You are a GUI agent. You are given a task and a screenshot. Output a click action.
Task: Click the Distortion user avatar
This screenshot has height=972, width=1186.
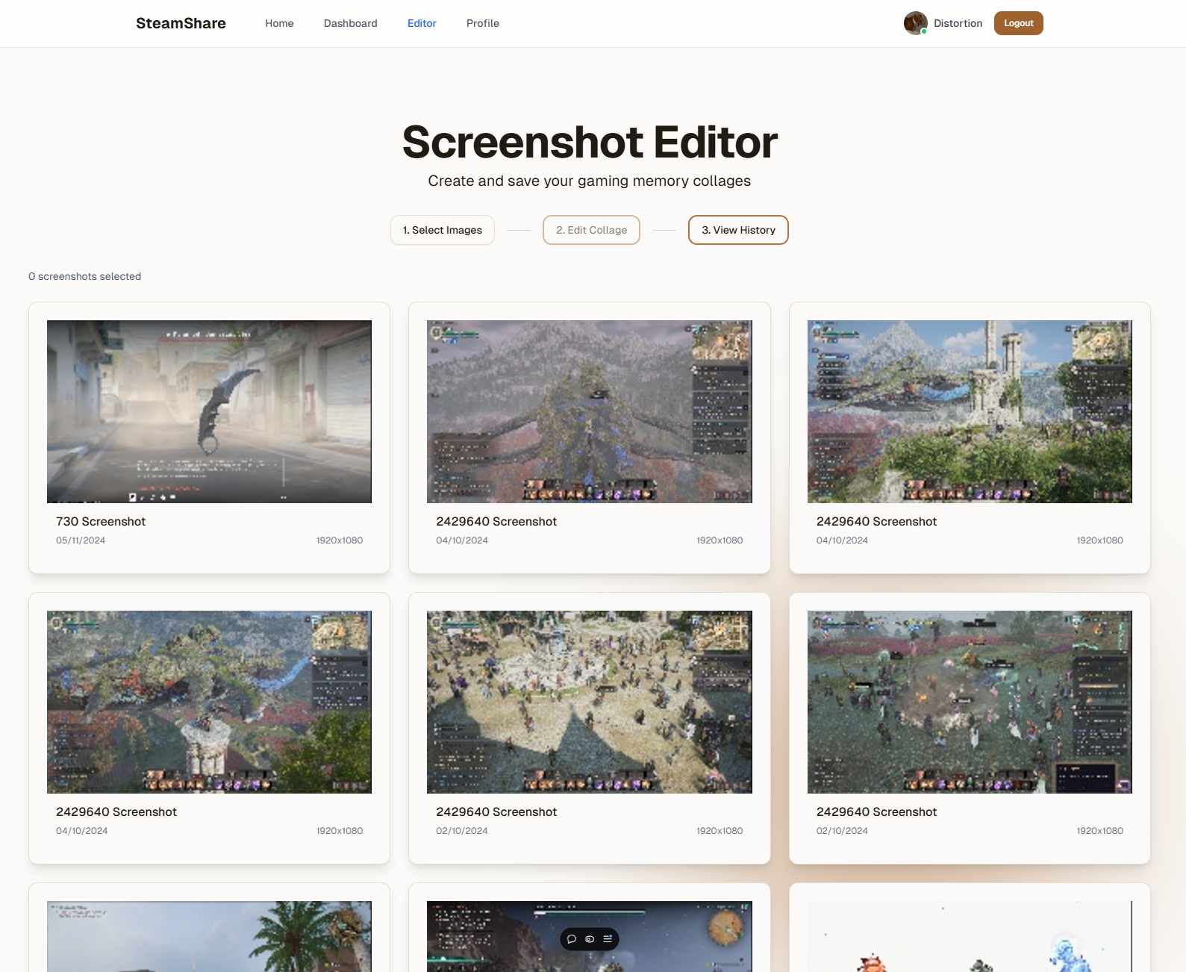tap(915, 23)
